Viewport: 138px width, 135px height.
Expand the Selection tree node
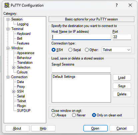pos(14,67)
